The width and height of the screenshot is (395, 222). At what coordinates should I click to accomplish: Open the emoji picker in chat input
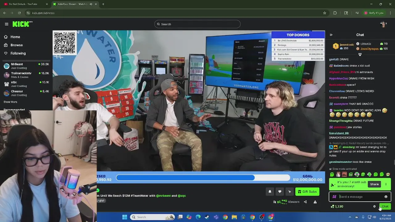tap(386, 197)
